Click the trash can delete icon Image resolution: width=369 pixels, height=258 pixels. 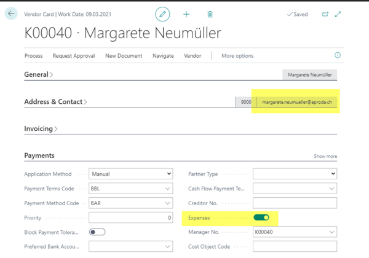click(x=210, y=14)
